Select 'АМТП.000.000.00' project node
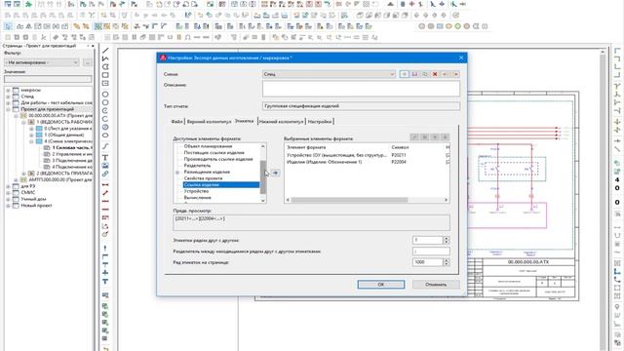The image size is (624, 351). point(60,179)
